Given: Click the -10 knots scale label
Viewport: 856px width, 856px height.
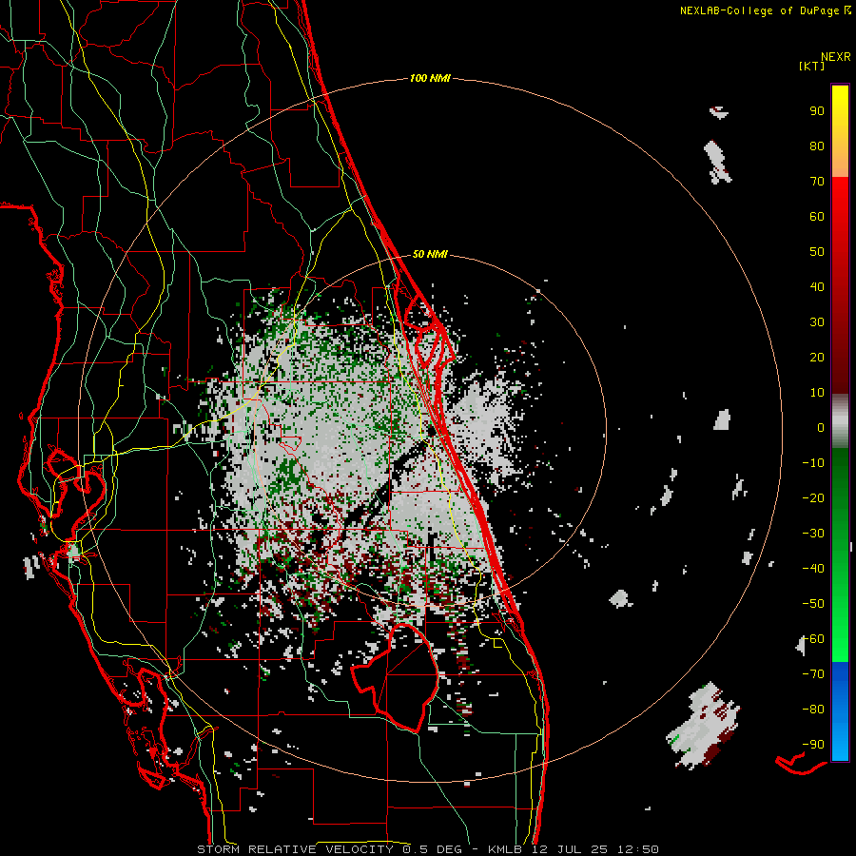Looking at the screenshot, I should point(813,463).
